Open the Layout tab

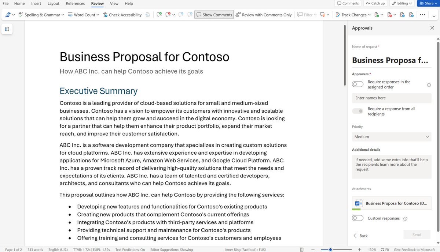pyautogui.click(x=54, y=3)
